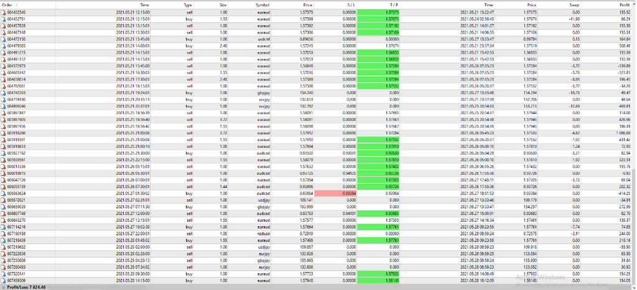Click the icon beside order 606013336
The height and width of the screenshot is (290, 637).
pyautogui.click(x=3, y=166)
